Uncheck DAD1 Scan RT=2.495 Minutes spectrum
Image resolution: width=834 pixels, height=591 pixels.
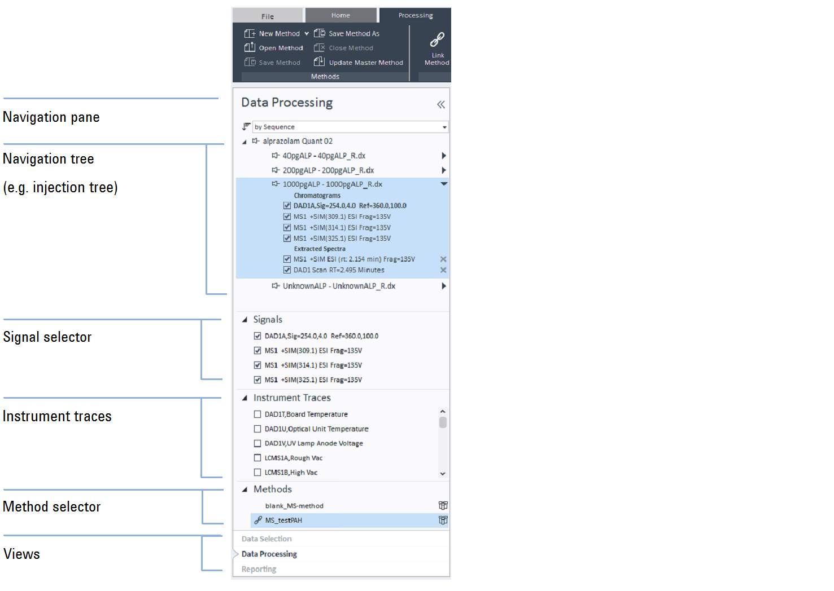[x=287, y=270]
